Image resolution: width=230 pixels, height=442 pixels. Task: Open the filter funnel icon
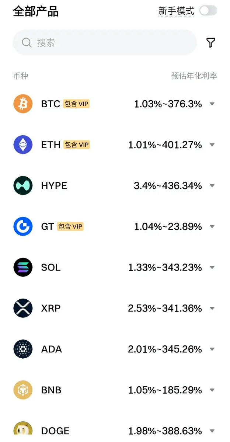click(x=210, y=42)
